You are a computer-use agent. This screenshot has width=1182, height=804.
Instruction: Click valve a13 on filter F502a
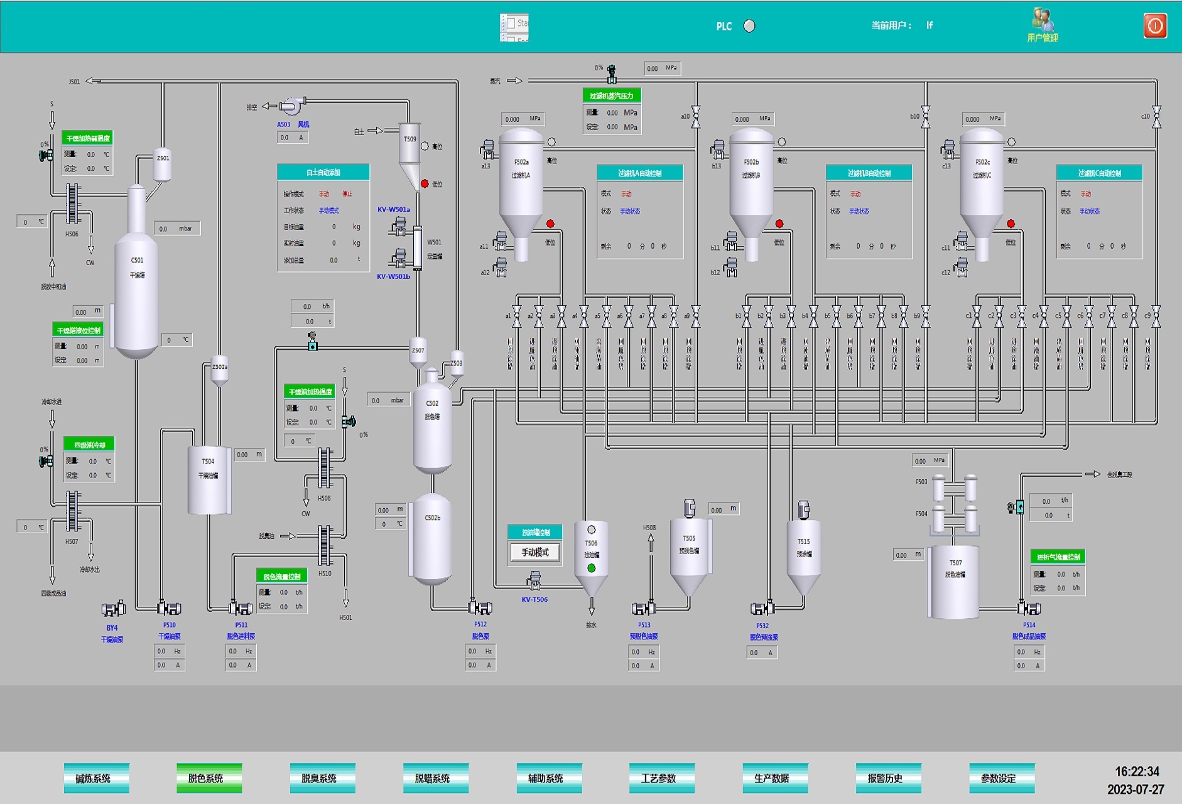coord(488,150)
